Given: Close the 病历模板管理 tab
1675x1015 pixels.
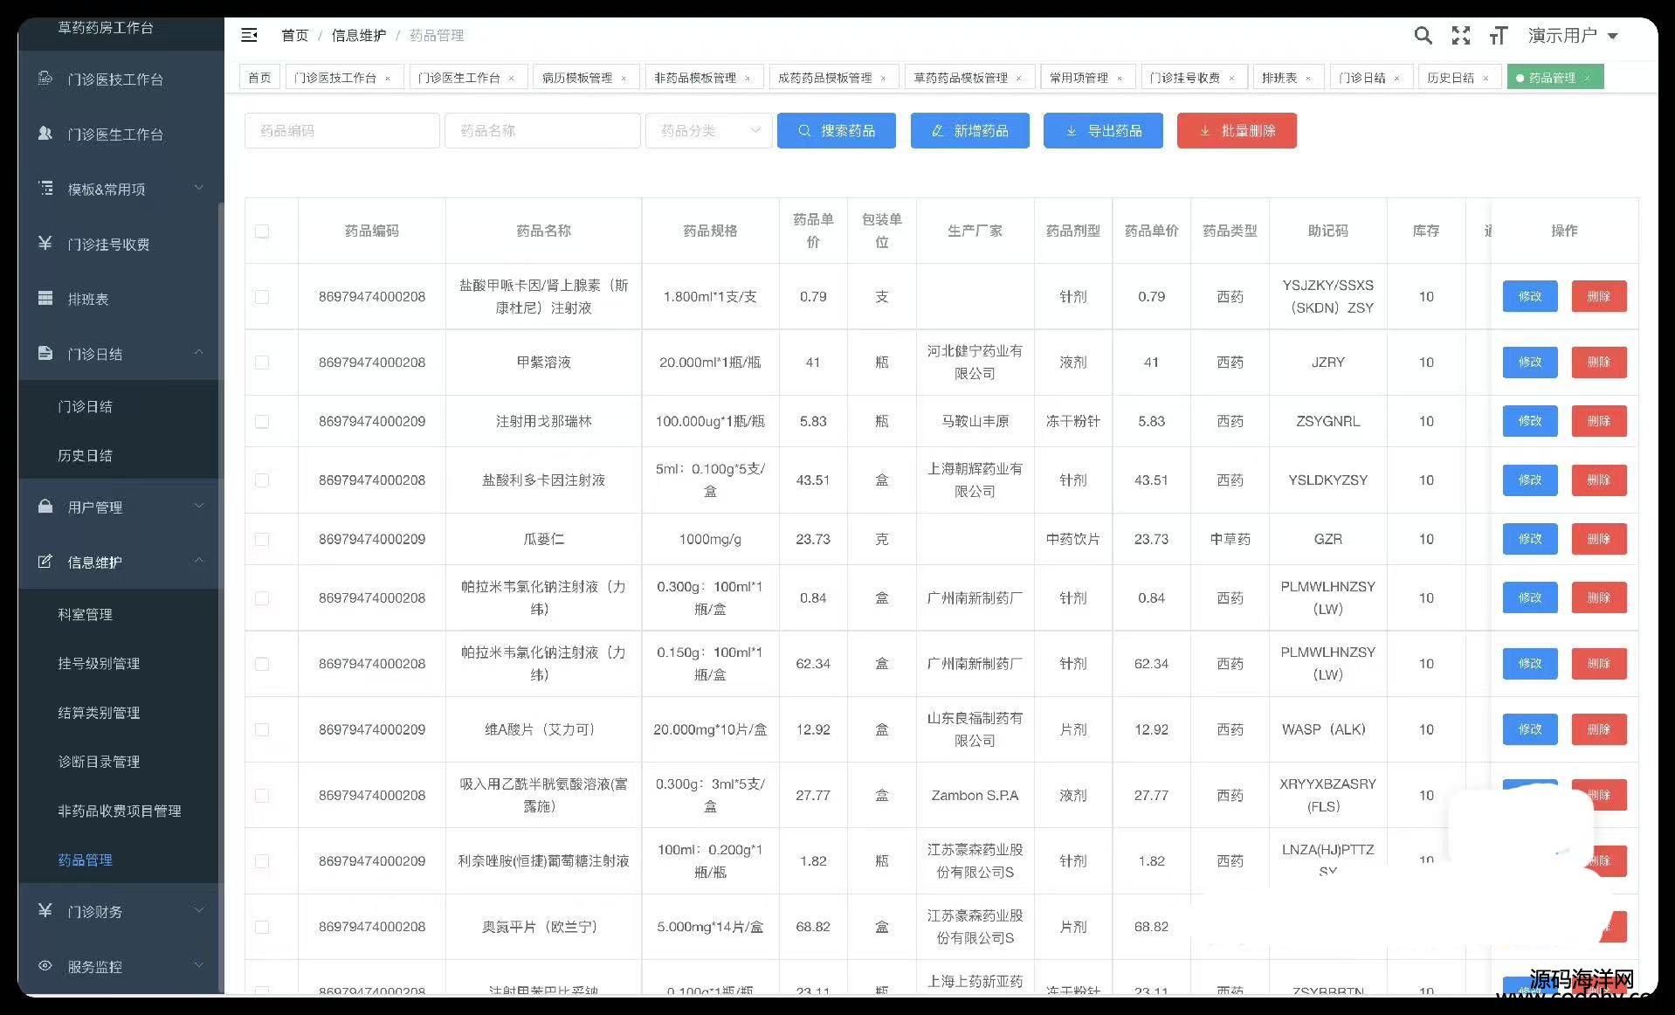Looking at the screenshot, I should (x=624, y=79).
